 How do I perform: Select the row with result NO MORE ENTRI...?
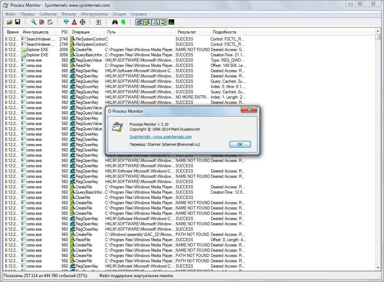pos(125,97)
